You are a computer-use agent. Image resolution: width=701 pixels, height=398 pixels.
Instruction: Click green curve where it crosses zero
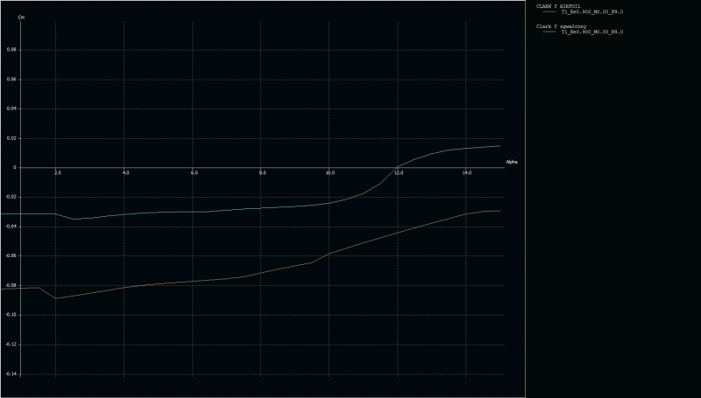(397, 167)
